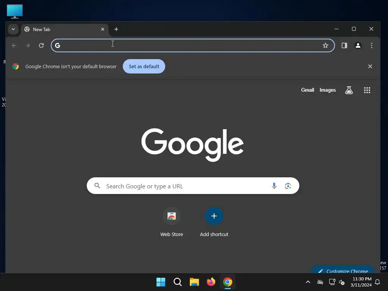Screen dimensions: 388x291
Task: Click the Chrome logo in infobar
Action: point(16,66)
